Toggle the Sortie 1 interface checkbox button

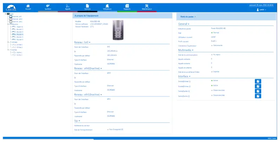pos(258,91)
